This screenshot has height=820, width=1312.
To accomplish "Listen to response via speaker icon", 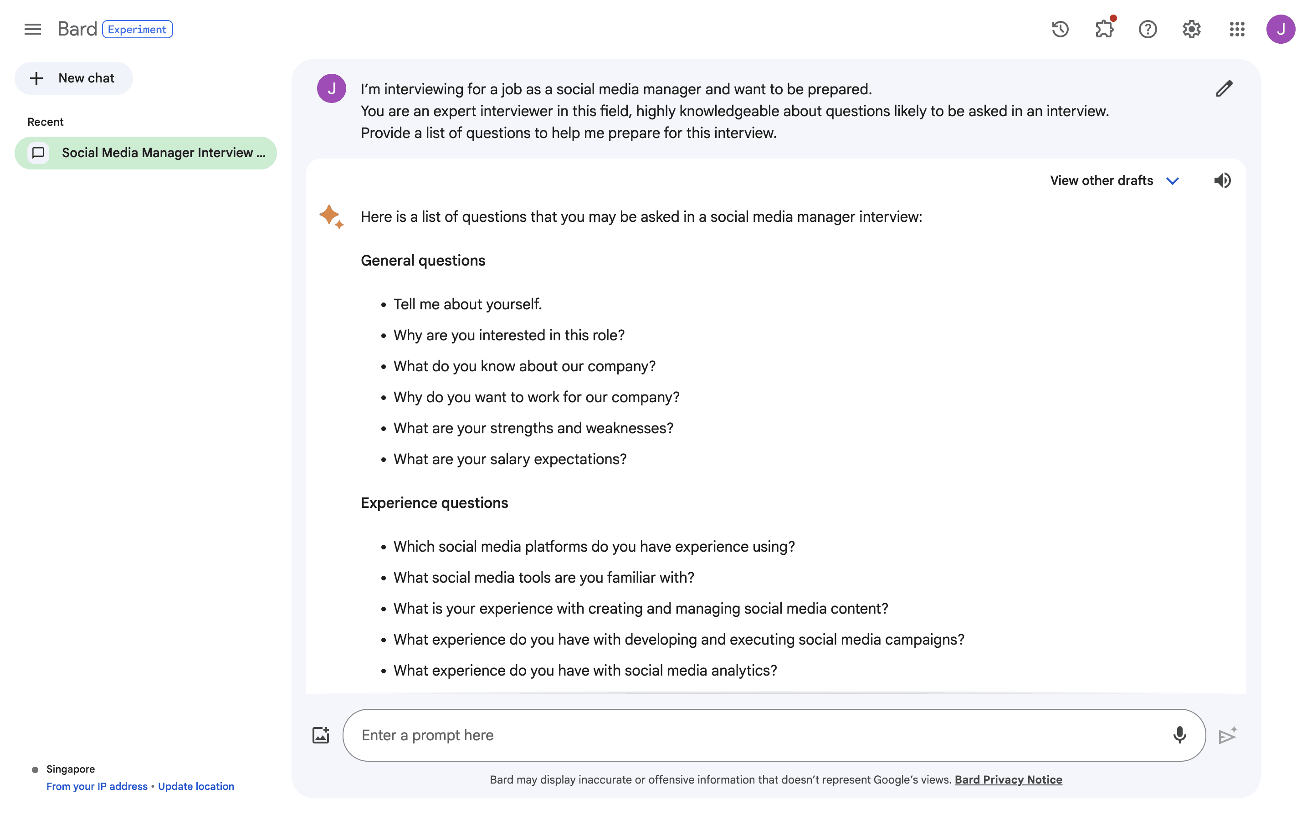I will (1222, 180).
